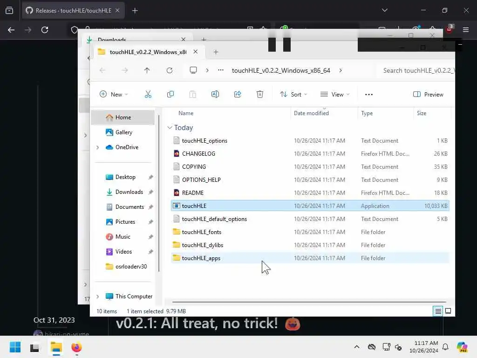Click the Rename icon in Explorer toolbar
Viewport: 477px width, 358px height.
click(215, 94)
